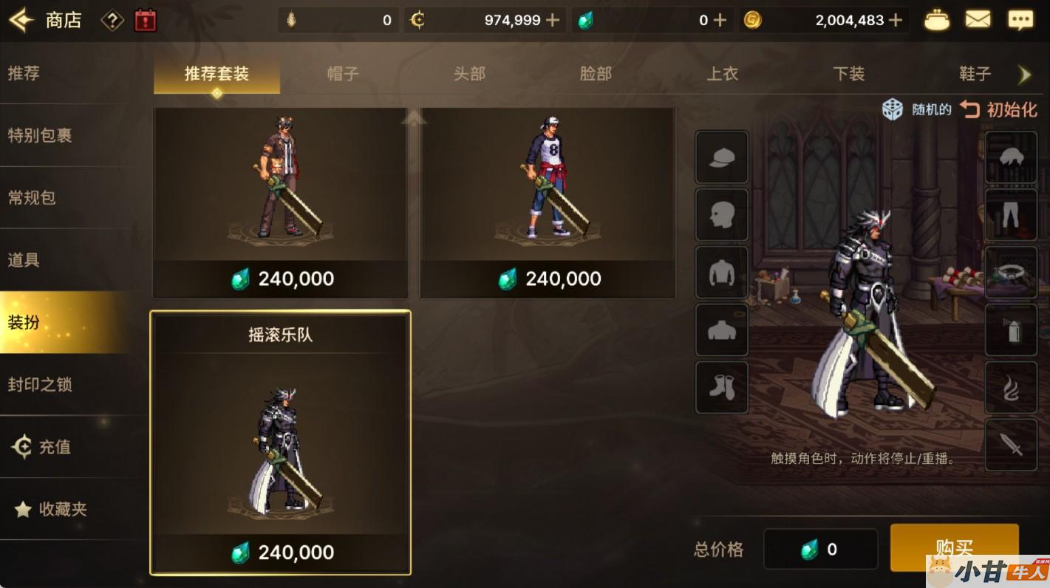Open the mail envelope icon
The height and width of the screenshot is (588, 1050).
pos(978,20)
